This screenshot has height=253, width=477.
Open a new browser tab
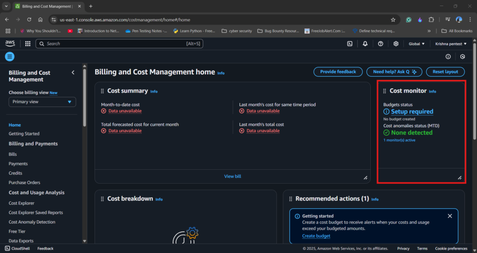[91, 6]
